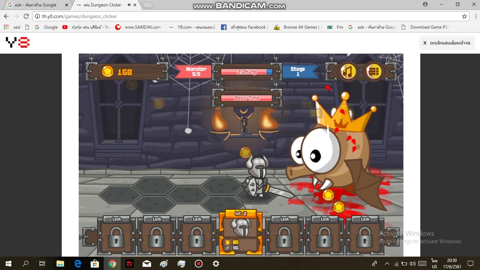This screenshot has height=270, width=480.
Task: Click the Y8 logo
Action: 18,42
